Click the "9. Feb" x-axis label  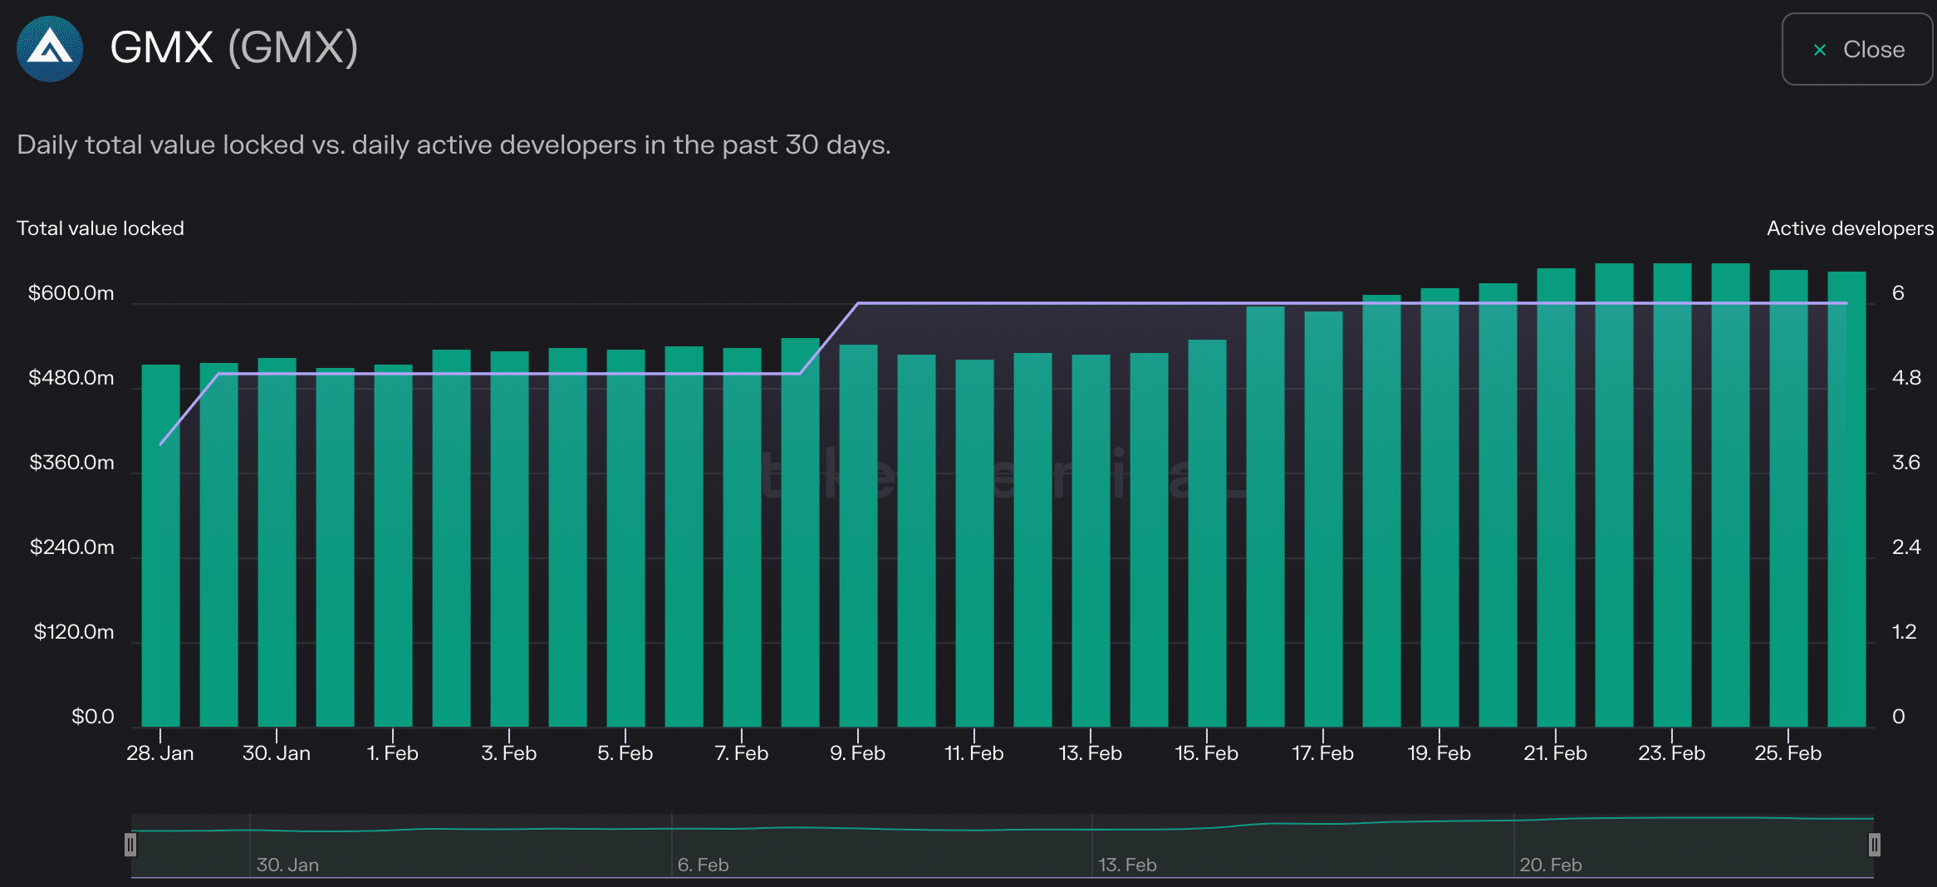tap(858, 753)
